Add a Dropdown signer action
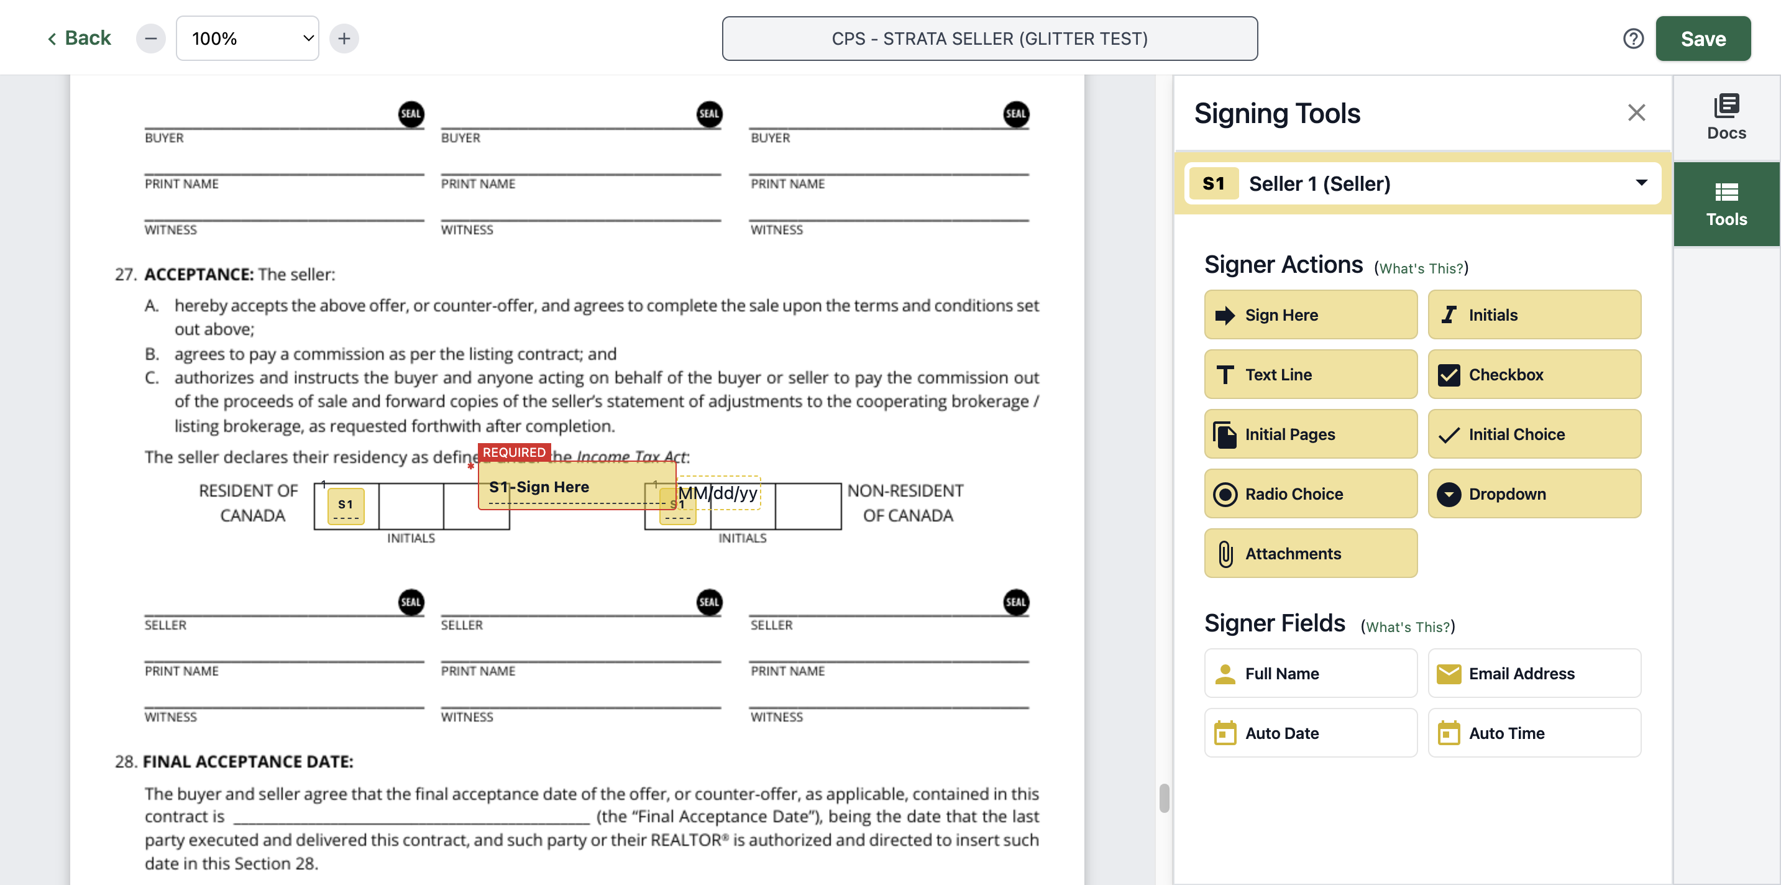The height and width of the screenshot is (885, 1781). coord(1534,493)
